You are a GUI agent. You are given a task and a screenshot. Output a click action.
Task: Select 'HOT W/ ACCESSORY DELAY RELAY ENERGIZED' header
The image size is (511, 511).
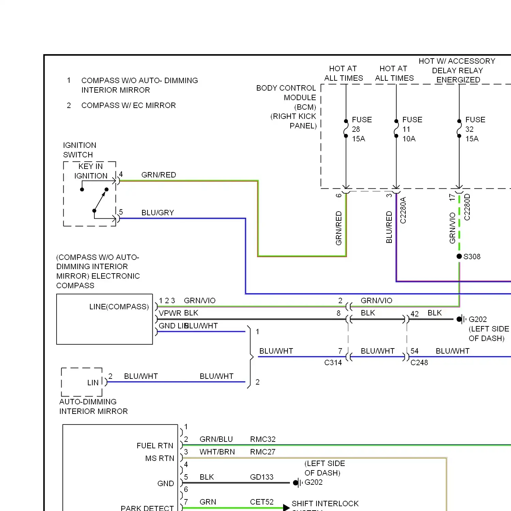457,70
